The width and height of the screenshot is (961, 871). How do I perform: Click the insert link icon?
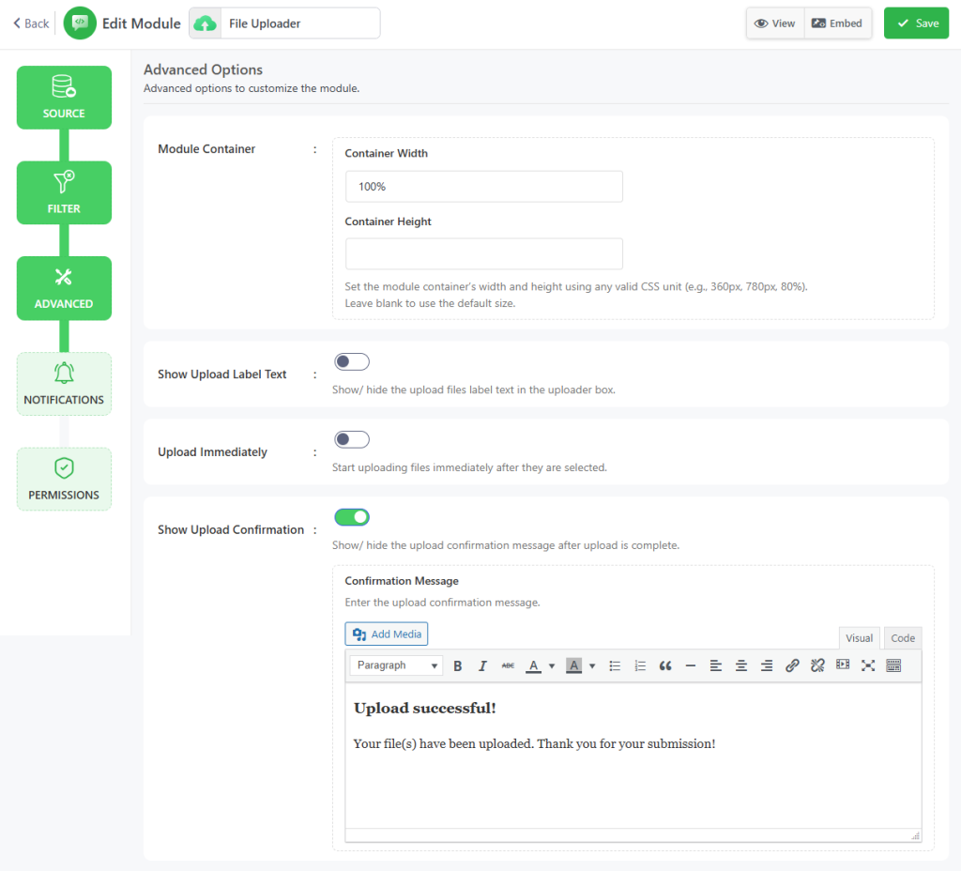tap(792, 665)
